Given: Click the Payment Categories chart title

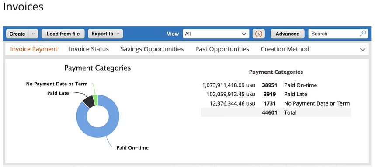Looking at the screenshot, I should [97, 68].
